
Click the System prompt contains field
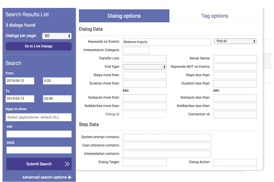166,137
